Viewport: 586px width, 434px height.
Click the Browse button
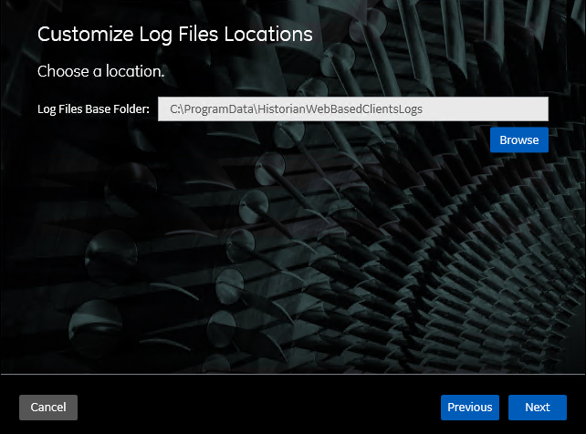point(519,139)
